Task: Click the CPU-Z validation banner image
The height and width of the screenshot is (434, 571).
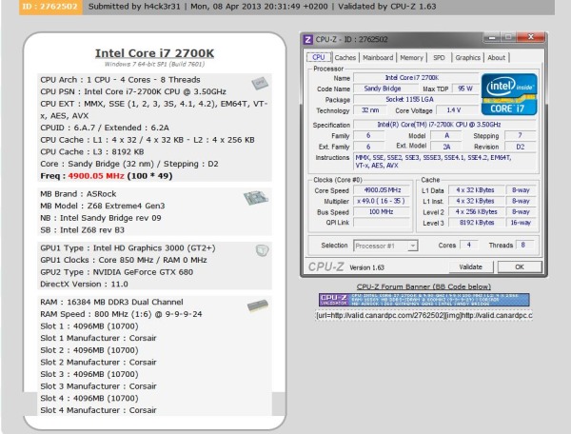Action: tap(423, 300)
